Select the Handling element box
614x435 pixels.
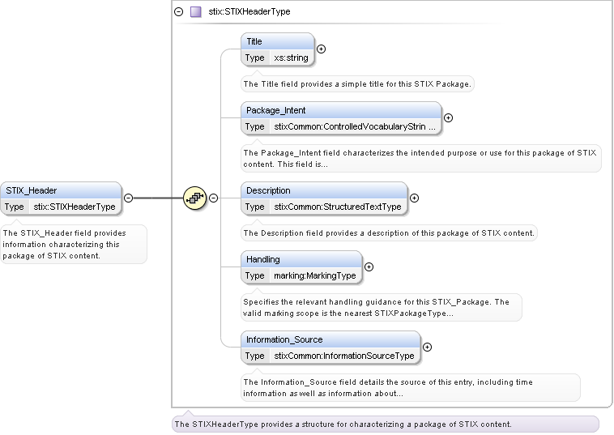point(301,259)
